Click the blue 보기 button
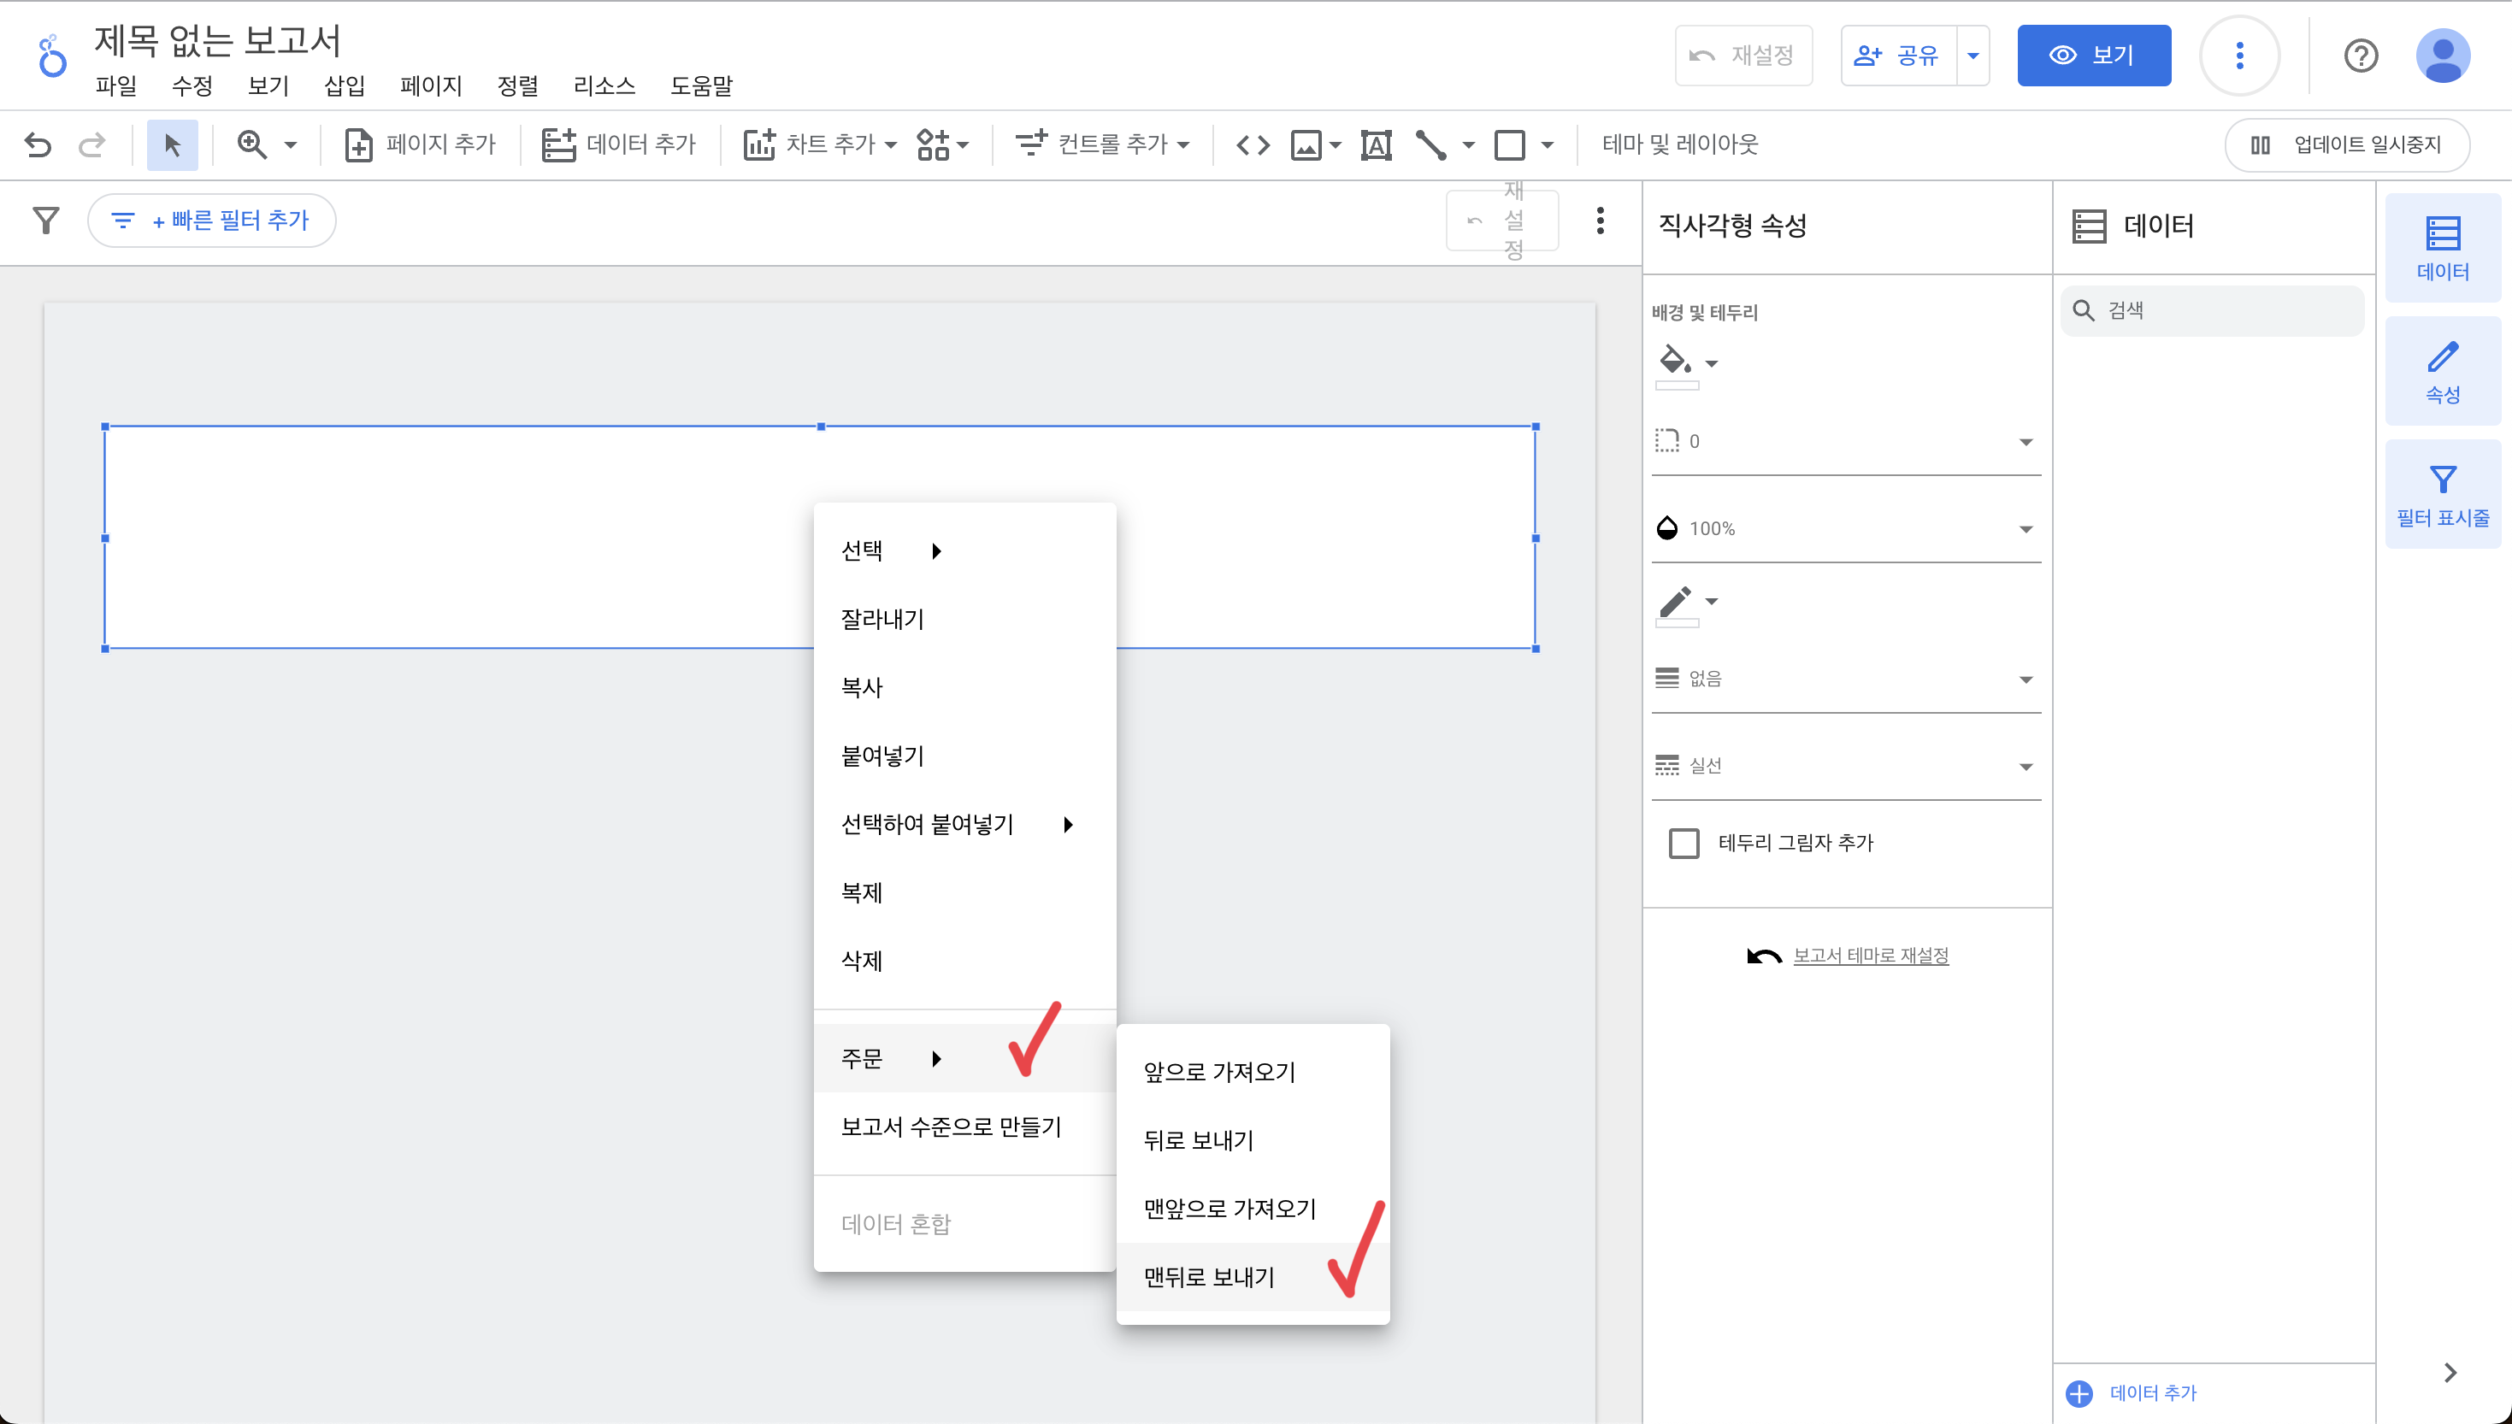 coord(2093,56)
